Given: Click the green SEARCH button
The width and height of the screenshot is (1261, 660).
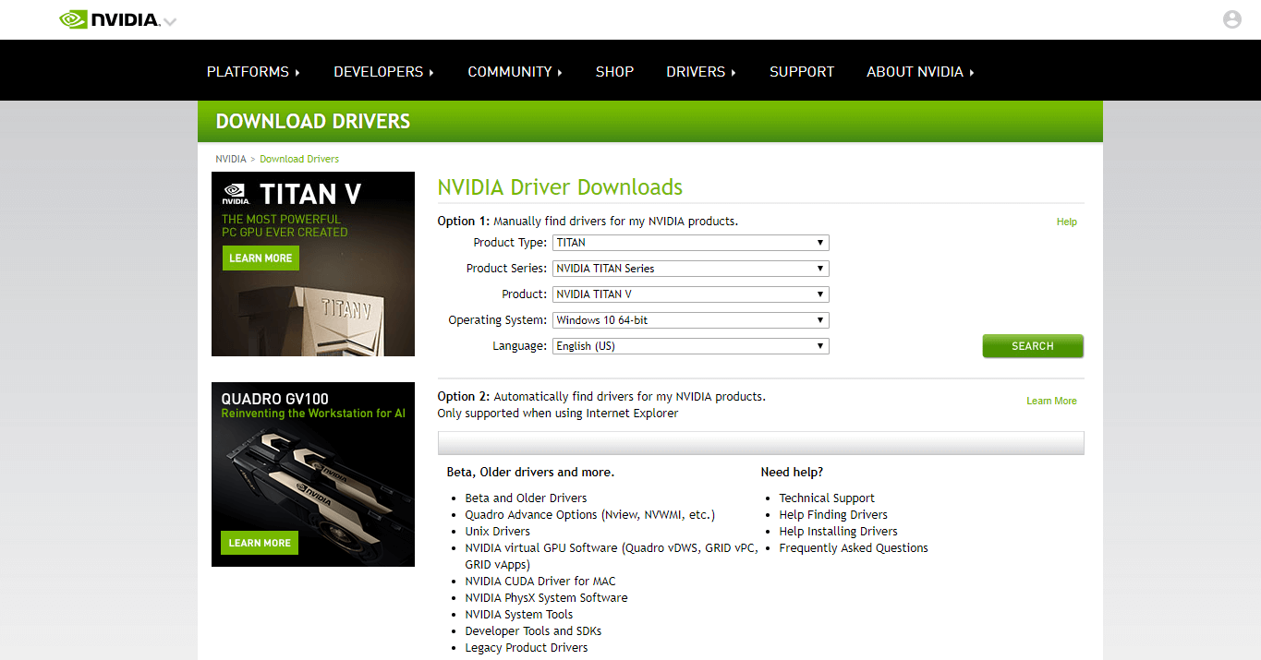Looking at the screenshot, I should click(1033, 346).
